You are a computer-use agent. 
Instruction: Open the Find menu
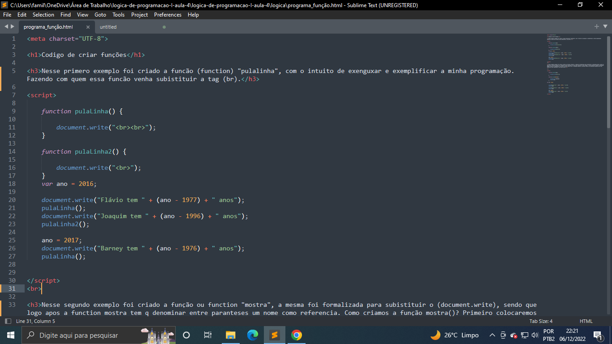tap(66, 15)
